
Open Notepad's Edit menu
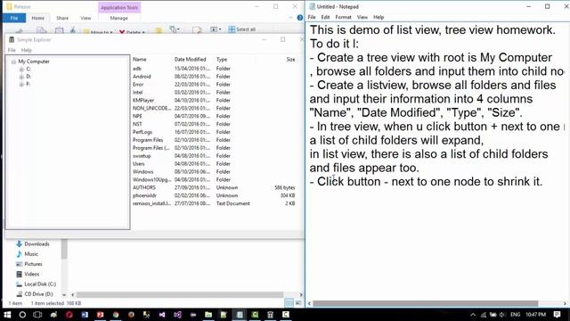[325, 17]
